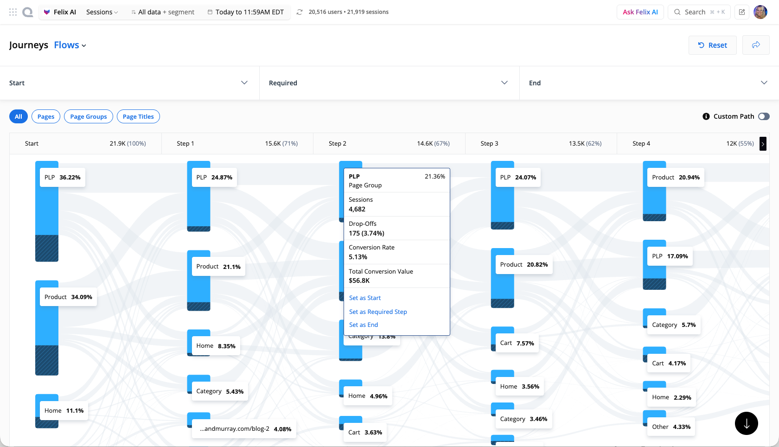Open the Flows view dropdown

click(70, 45)
